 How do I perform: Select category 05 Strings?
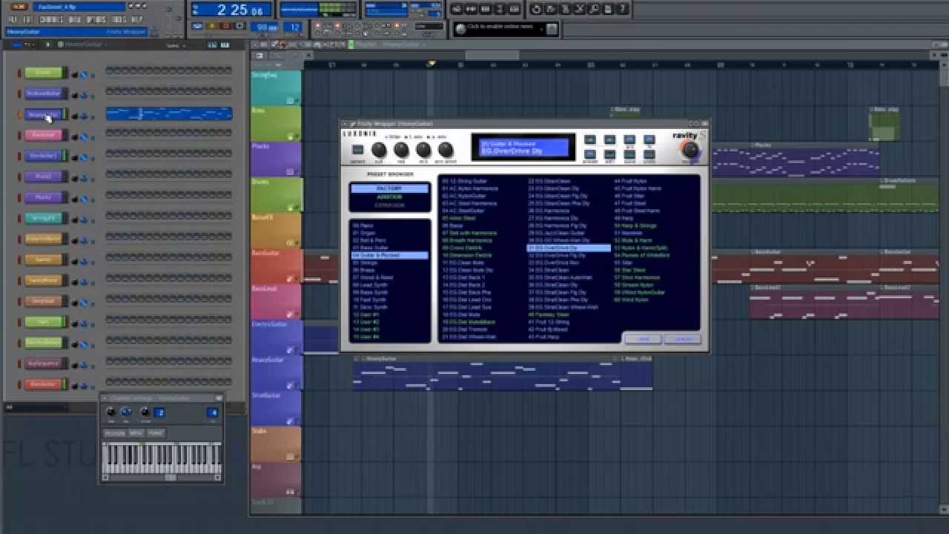click(x=365, y=263)
